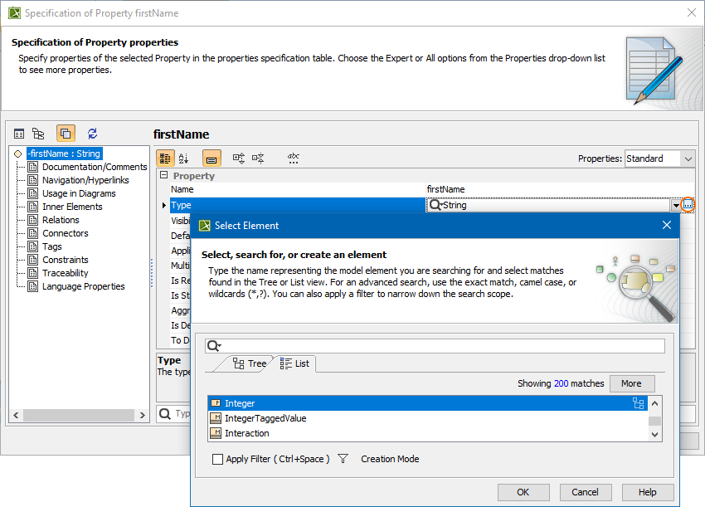Select Language Properties node

pos(83,286)
